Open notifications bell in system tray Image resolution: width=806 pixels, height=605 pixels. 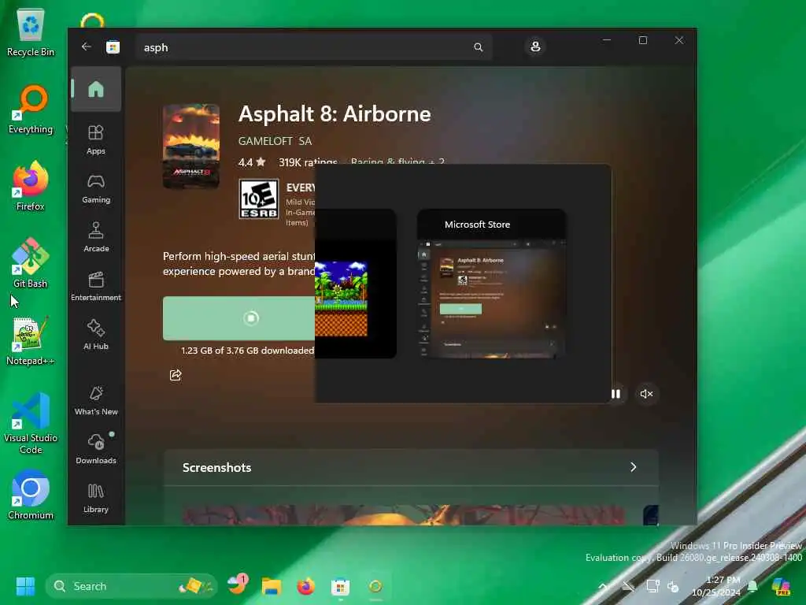tap(752, 586)
